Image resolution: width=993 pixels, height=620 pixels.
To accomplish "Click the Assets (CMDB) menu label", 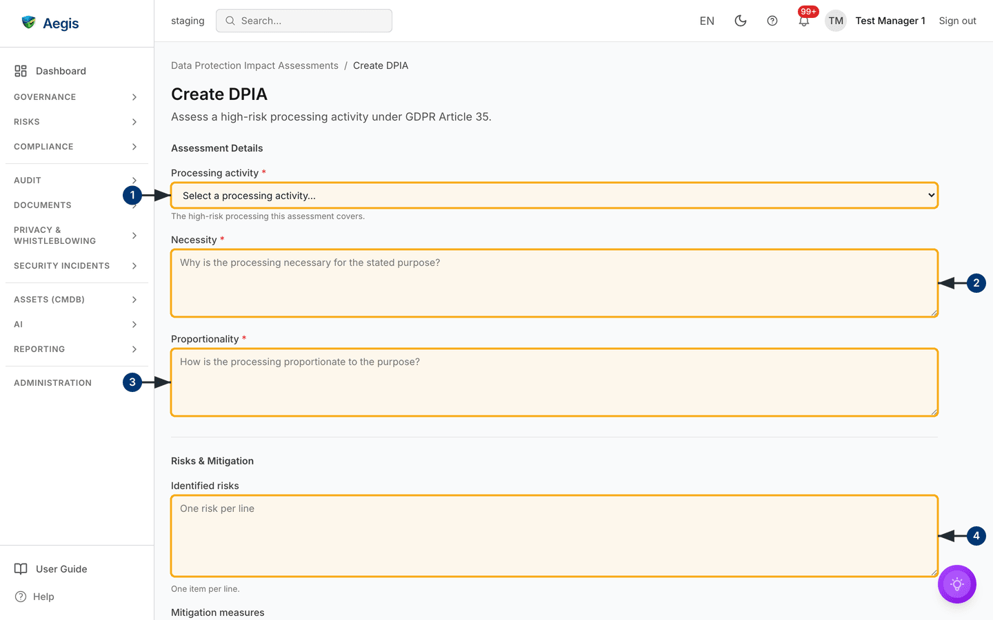I will [x=49, y=300].
